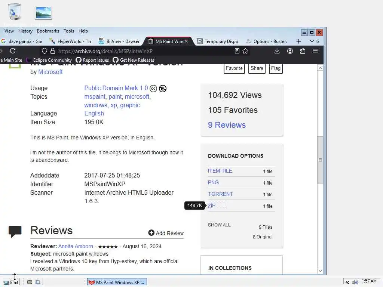
Task: Close the MS Paint WinXP tab
Action: [x=186, y=41]
